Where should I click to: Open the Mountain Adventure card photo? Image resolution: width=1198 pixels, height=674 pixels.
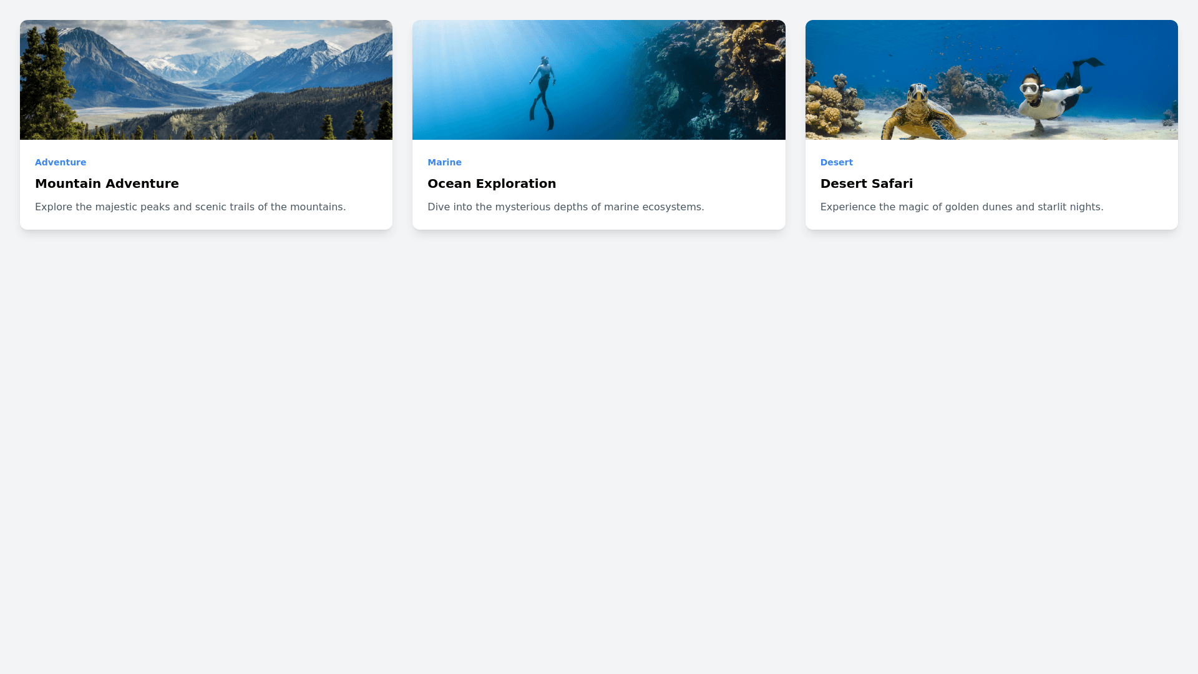206,80
